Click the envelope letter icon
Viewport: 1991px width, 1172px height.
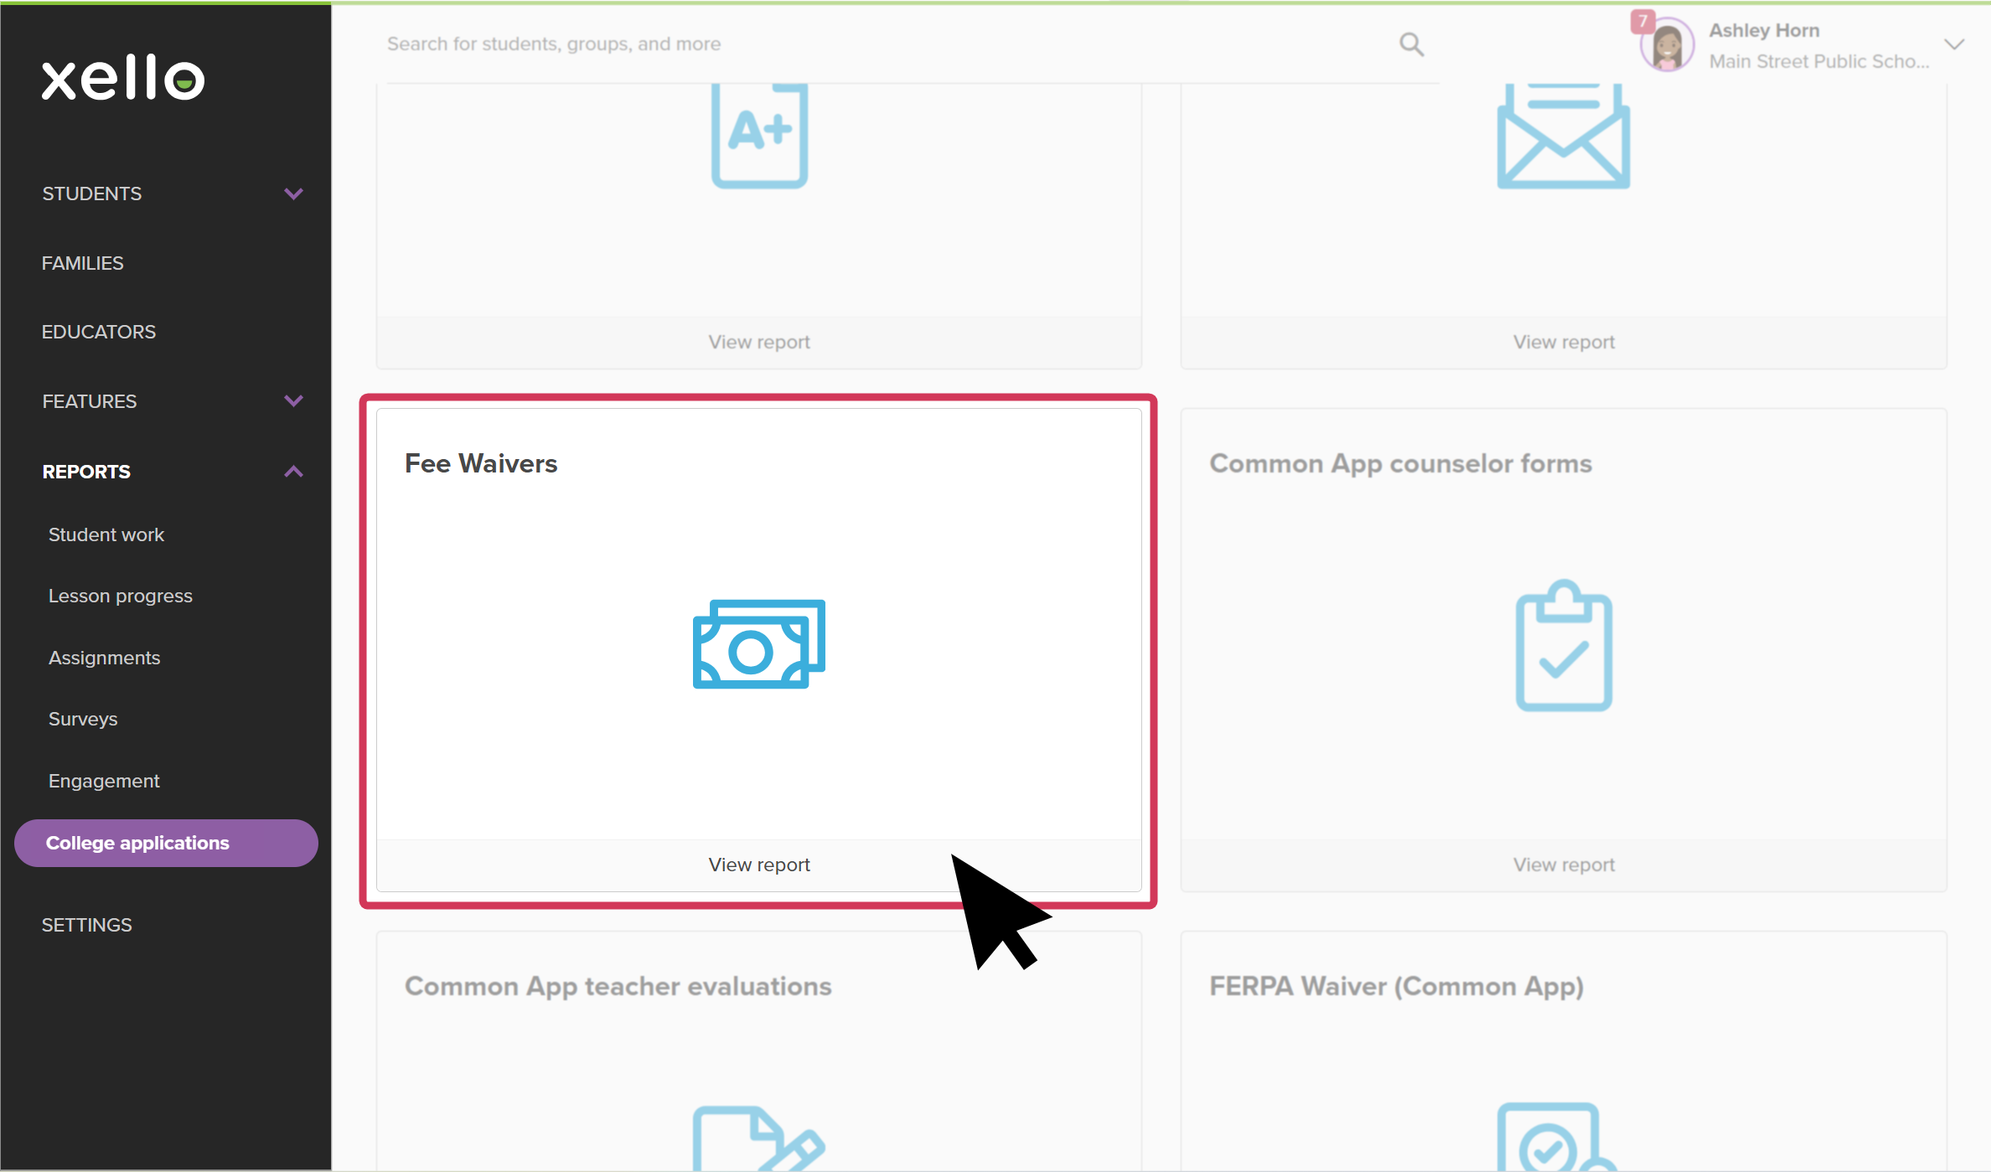click(x=1564, y=136)
